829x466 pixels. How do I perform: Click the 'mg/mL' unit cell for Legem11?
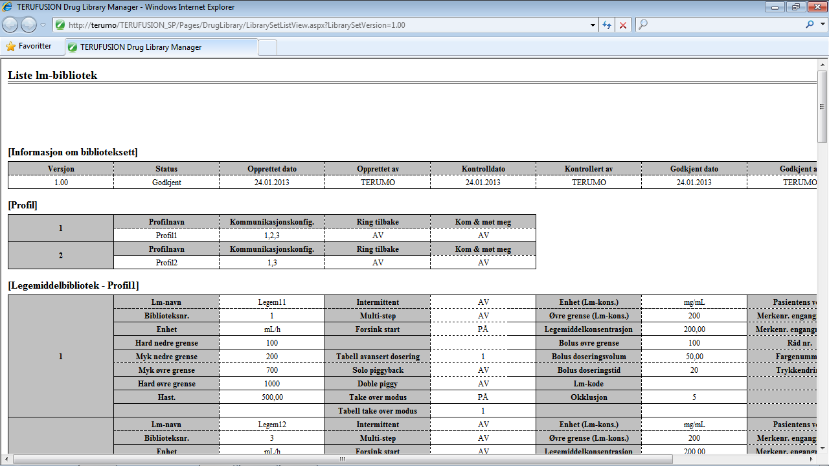(694, 302)
